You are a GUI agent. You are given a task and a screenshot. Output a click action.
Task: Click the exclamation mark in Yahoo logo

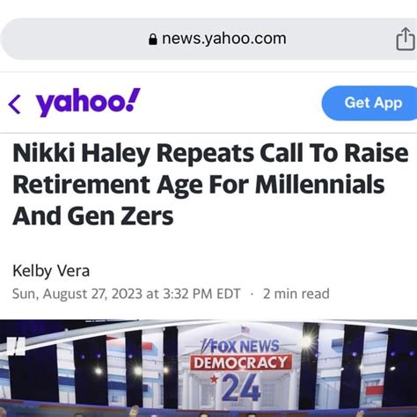[133, 99]
